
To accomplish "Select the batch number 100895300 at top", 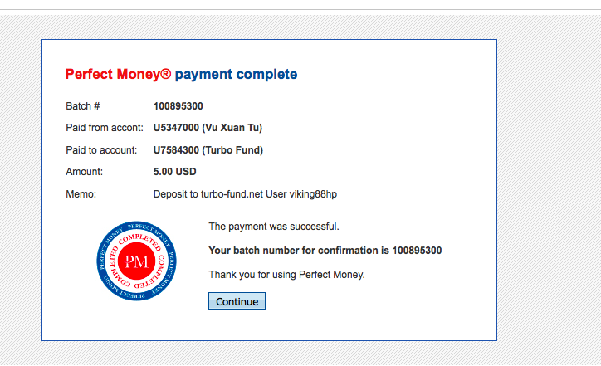I will [178, 106].
